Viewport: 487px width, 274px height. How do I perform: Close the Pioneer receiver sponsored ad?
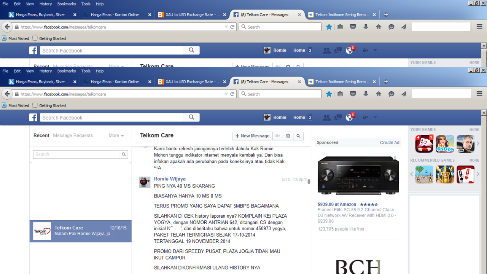point(395,157)
